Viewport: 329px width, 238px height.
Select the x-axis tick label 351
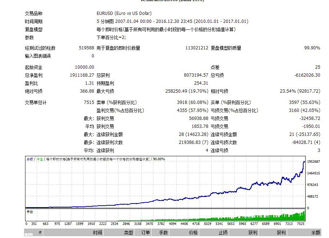(x=34, y=224)
